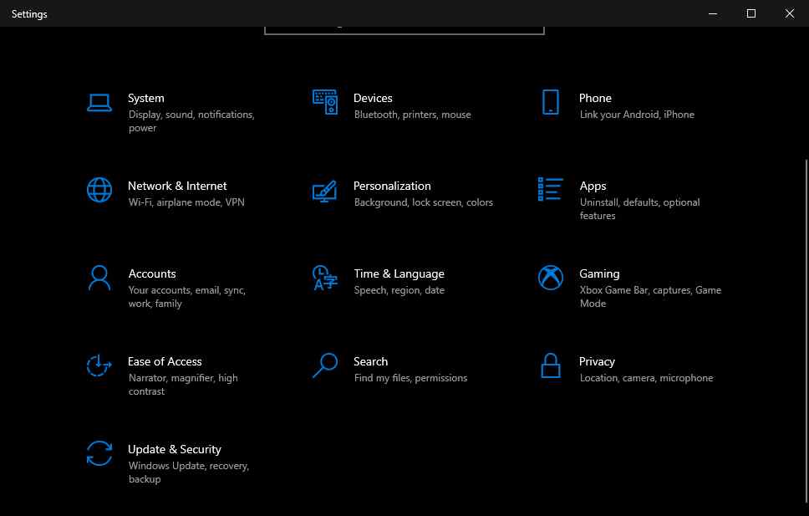Click the Search magnifying glass icon

(x=325, y=365)
